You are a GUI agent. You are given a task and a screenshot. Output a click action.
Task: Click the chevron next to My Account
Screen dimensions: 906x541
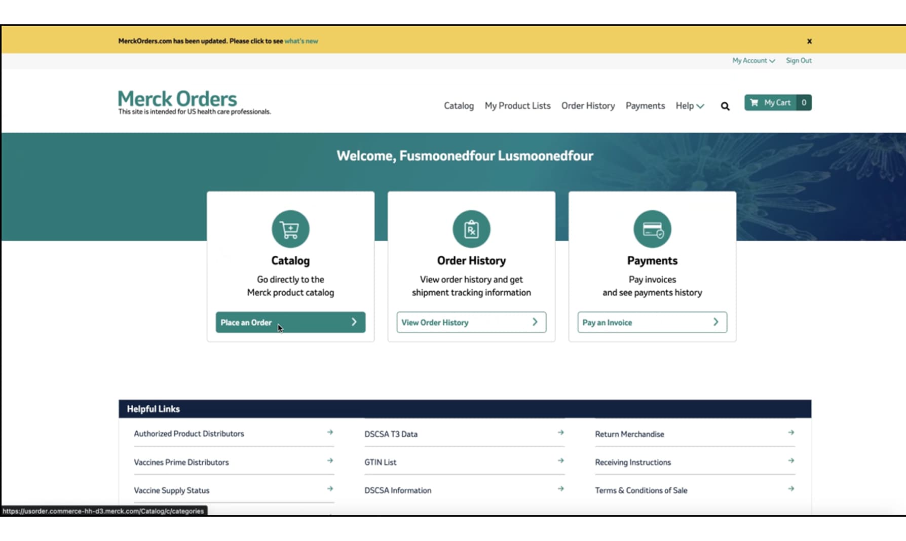[772, 61]
